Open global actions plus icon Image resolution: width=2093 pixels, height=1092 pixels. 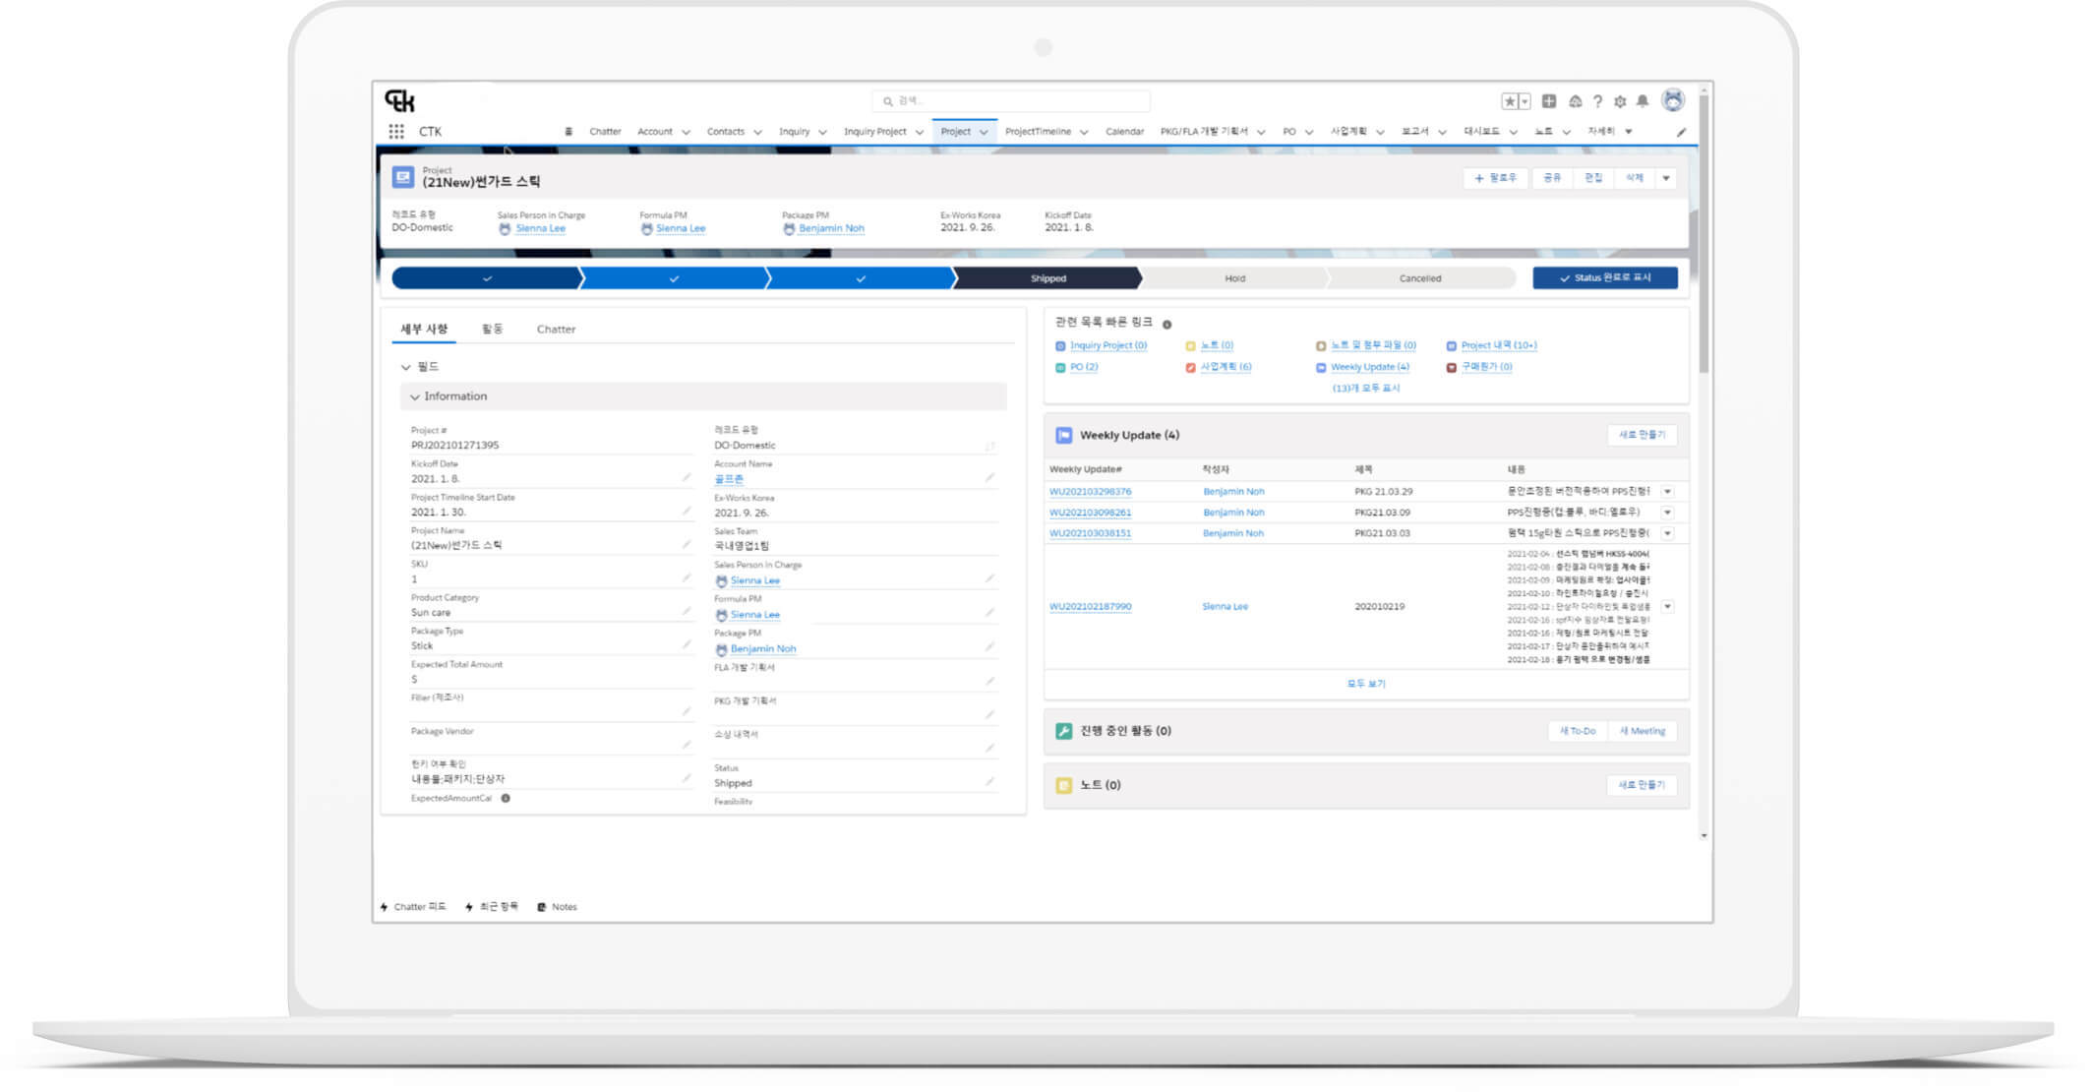(x=1549, y=101)
